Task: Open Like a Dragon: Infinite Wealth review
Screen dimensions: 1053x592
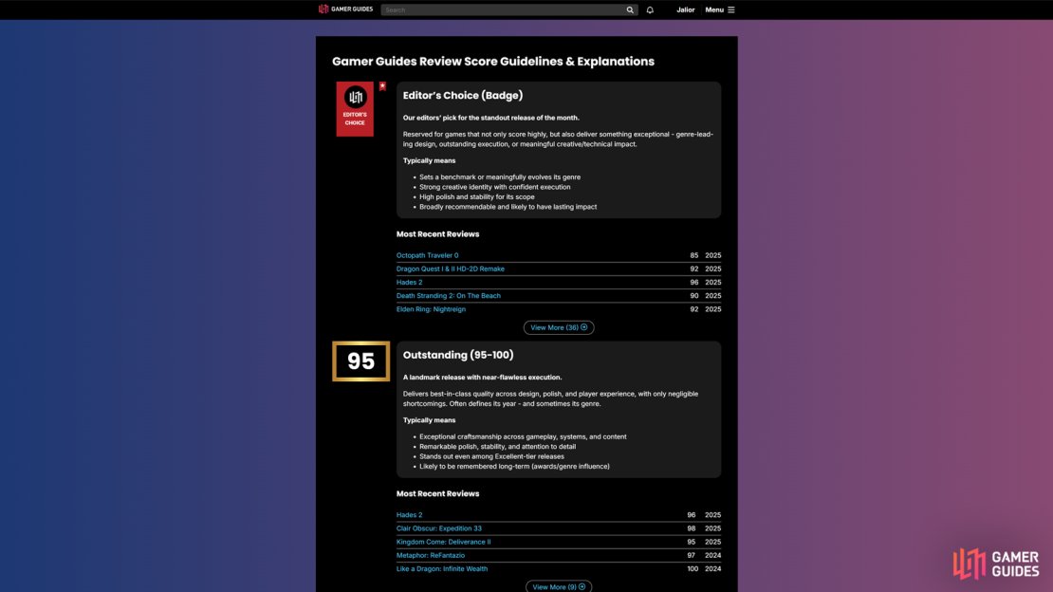Action: point(442,568)
